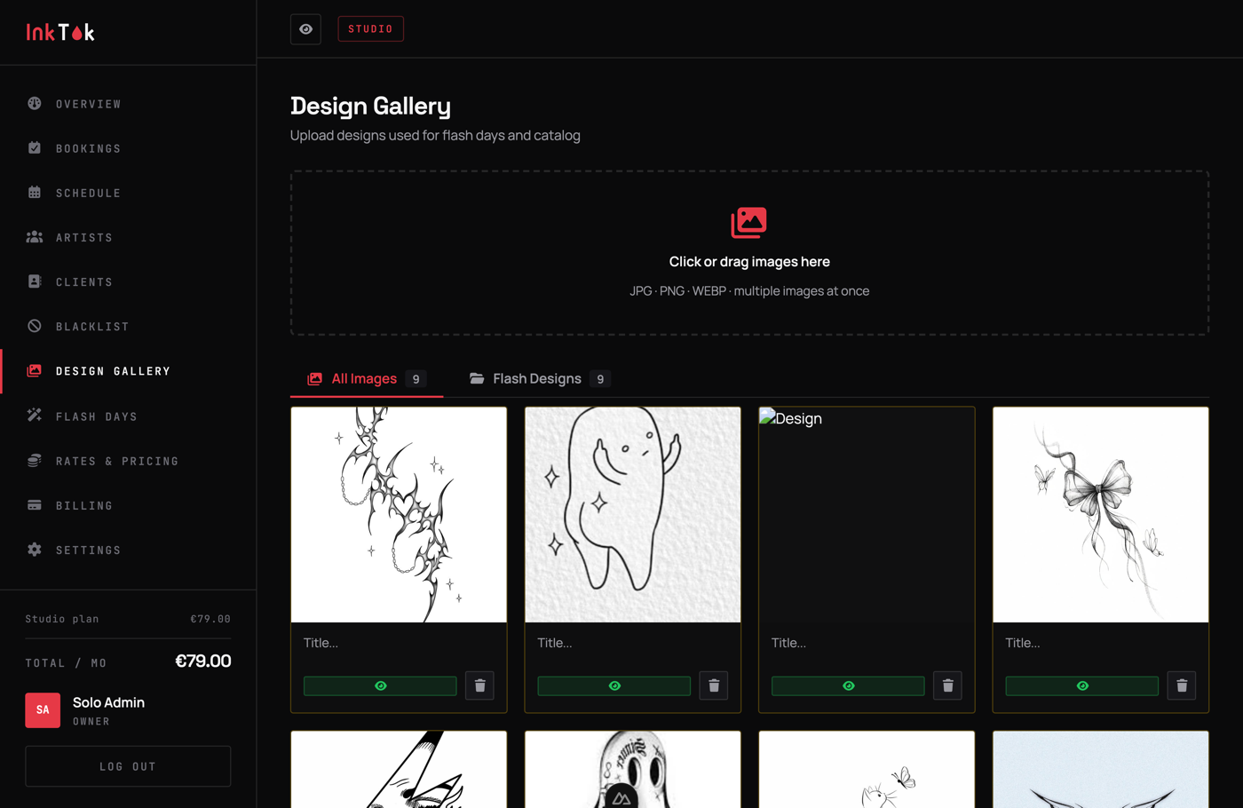Toggle visibility of tooth character design

click(614, 685)
